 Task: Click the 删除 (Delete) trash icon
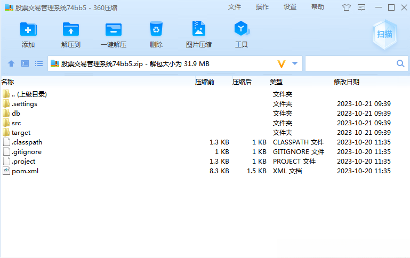point(156,29)
